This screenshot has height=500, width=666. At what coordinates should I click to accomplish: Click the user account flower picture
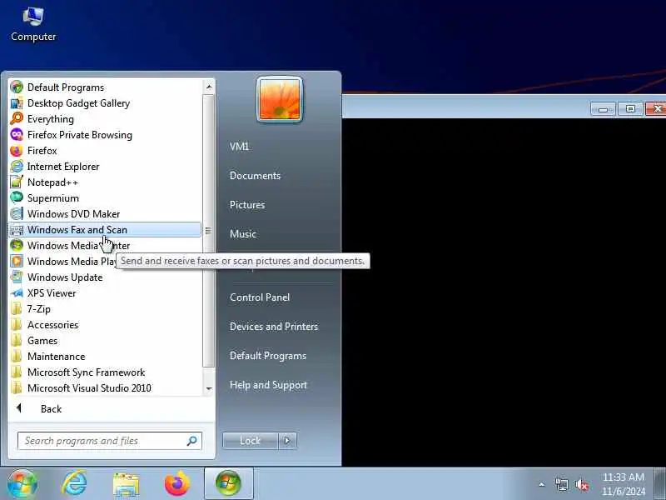(280, 99)
